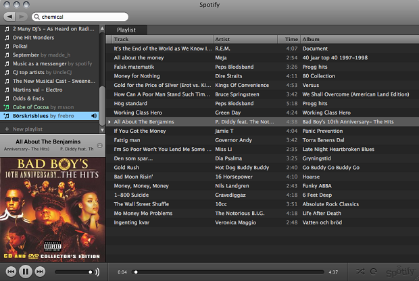
Task: Click album 'Life After Death'
Action: [x=322, y=214]
